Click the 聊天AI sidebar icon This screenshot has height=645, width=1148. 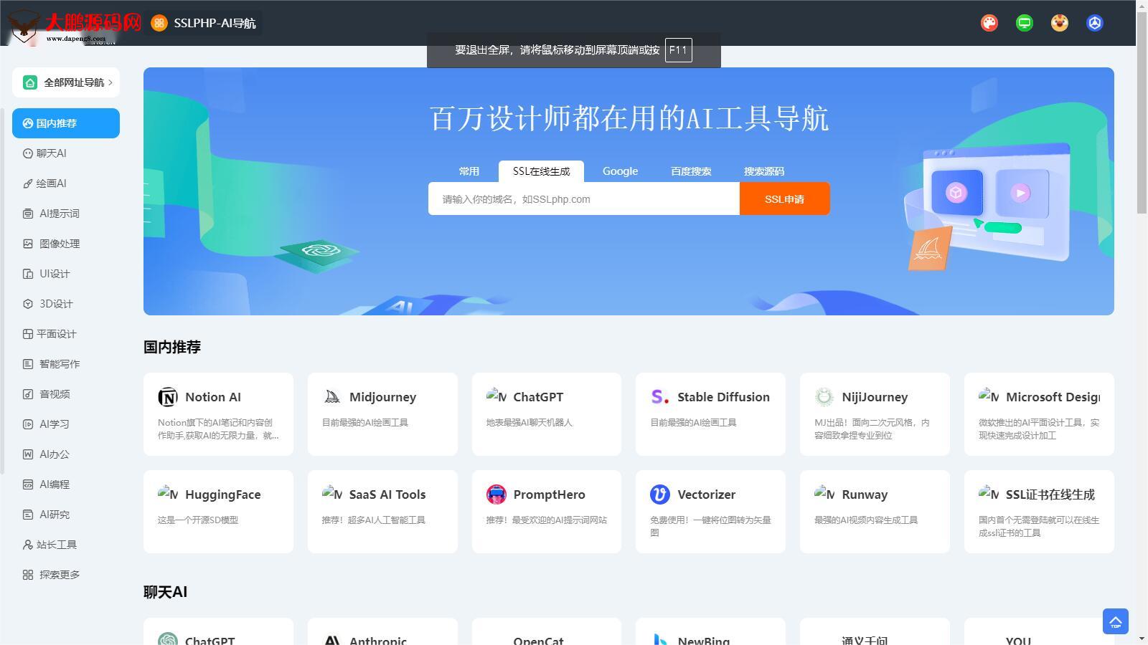click(28, 153)
